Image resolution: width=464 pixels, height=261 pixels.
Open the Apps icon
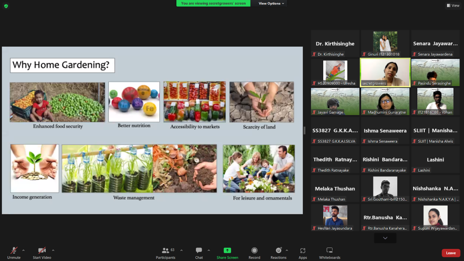[x=303, y=251]
